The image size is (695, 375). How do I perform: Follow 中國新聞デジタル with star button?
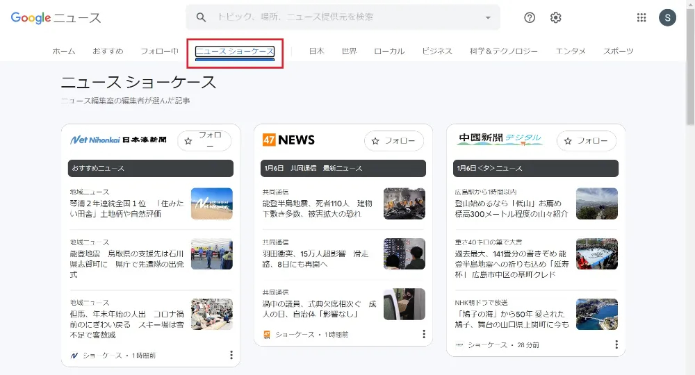[x=587, y=141]
